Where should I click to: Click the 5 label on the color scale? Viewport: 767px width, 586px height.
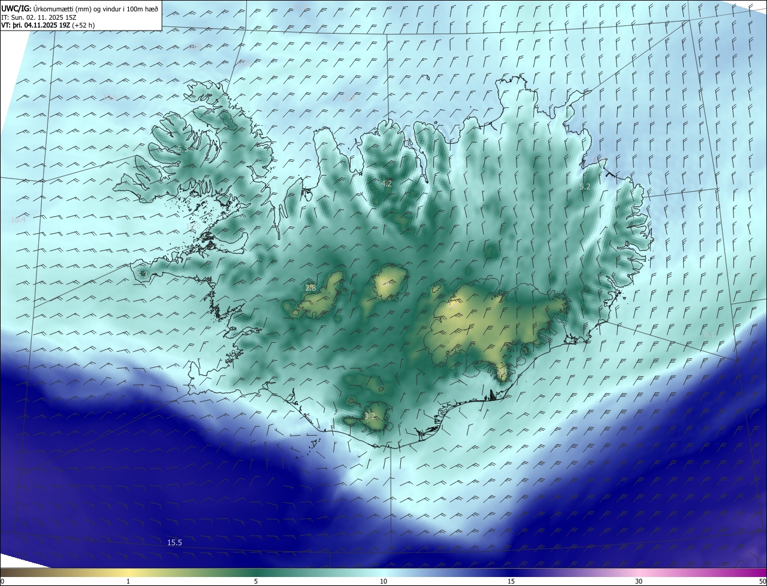coord(256,581)
